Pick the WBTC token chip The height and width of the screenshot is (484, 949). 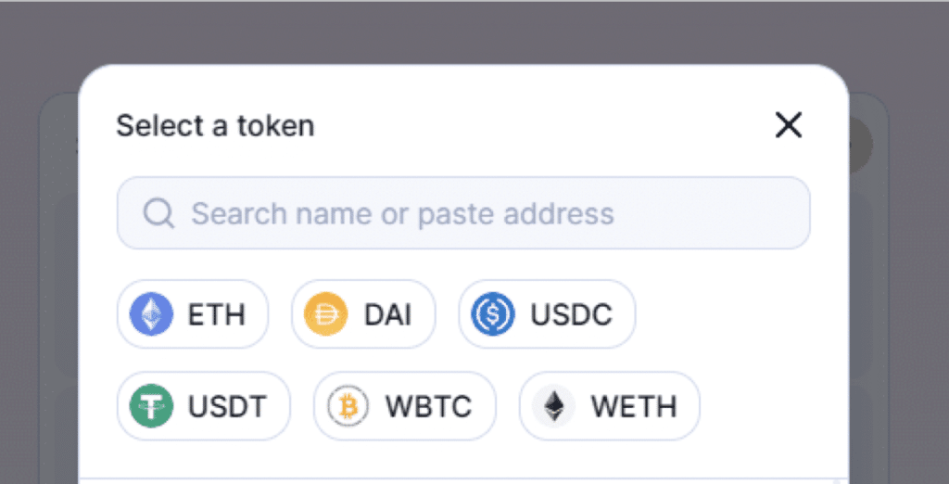pos(405,406)
